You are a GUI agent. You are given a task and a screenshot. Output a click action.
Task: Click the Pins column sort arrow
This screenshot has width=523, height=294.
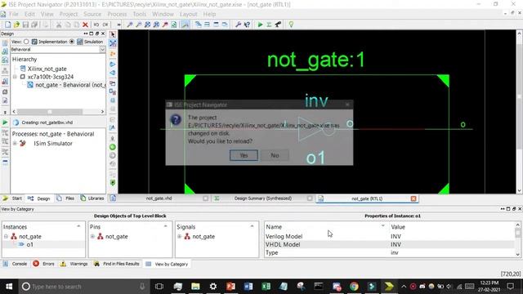[x=165, y=226]
